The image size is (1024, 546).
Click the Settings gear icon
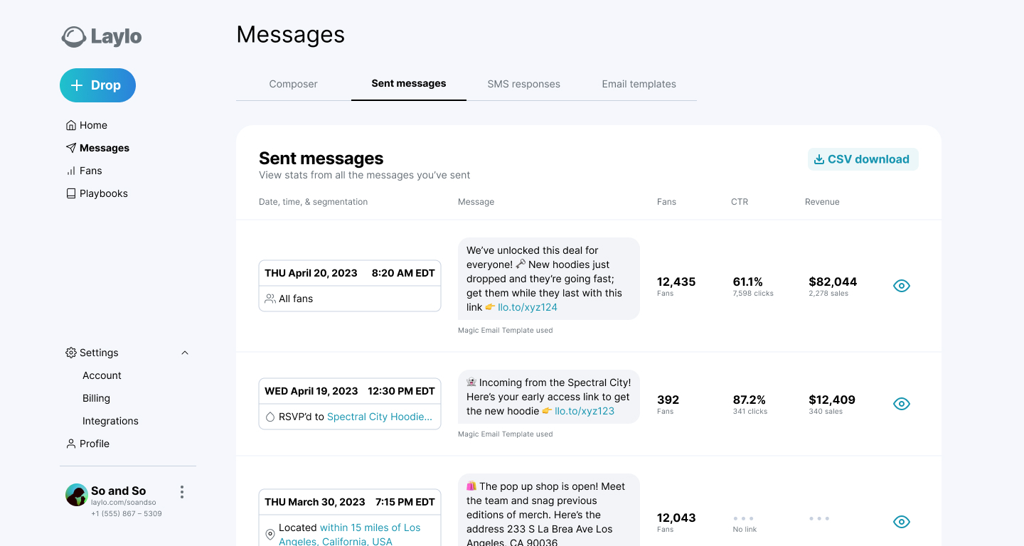[71, 353]
